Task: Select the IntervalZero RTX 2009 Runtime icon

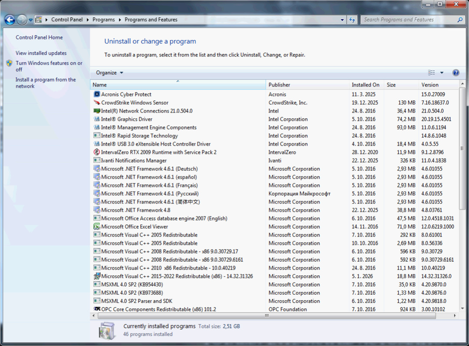Action: pos(97,152)
